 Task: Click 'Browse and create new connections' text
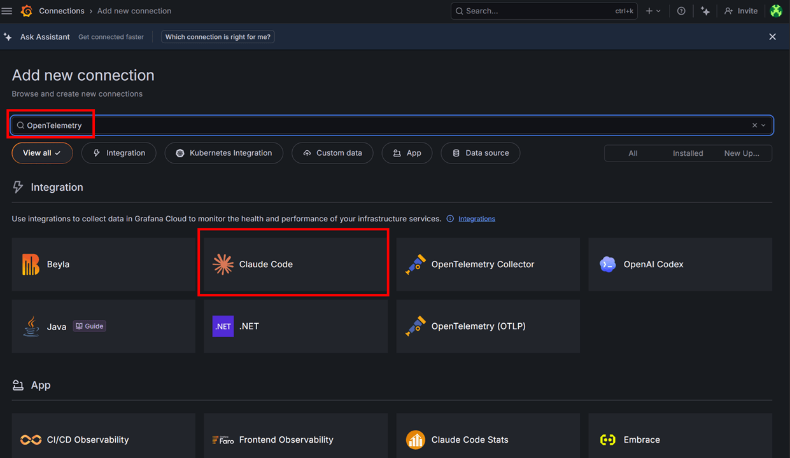[x=77, y=94]
